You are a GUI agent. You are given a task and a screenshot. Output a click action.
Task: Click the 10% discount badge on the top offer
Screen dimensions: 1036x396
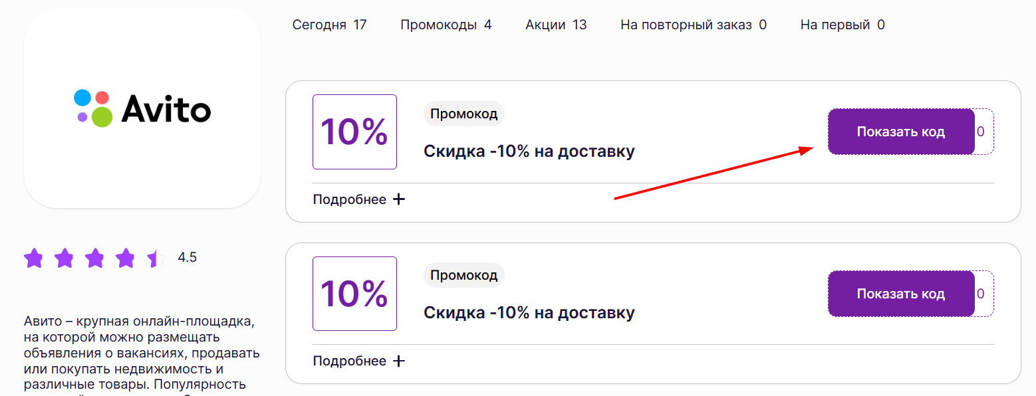(354, 132)
